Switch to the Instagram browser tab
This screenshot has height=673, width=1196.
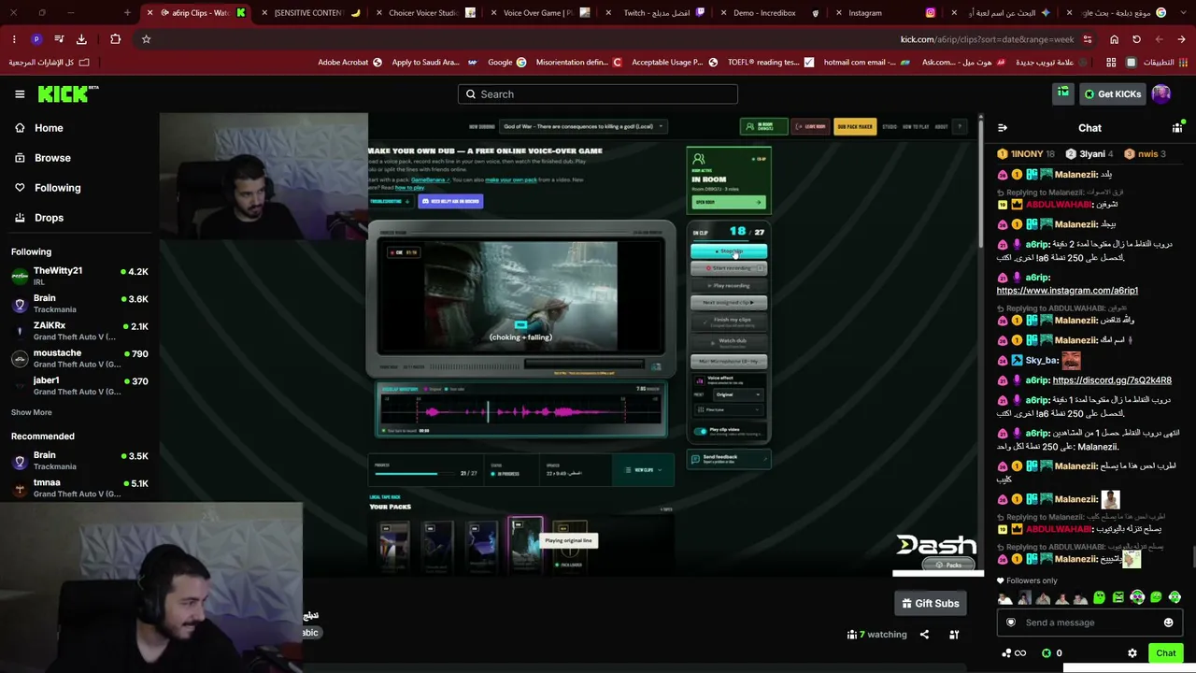884,13
